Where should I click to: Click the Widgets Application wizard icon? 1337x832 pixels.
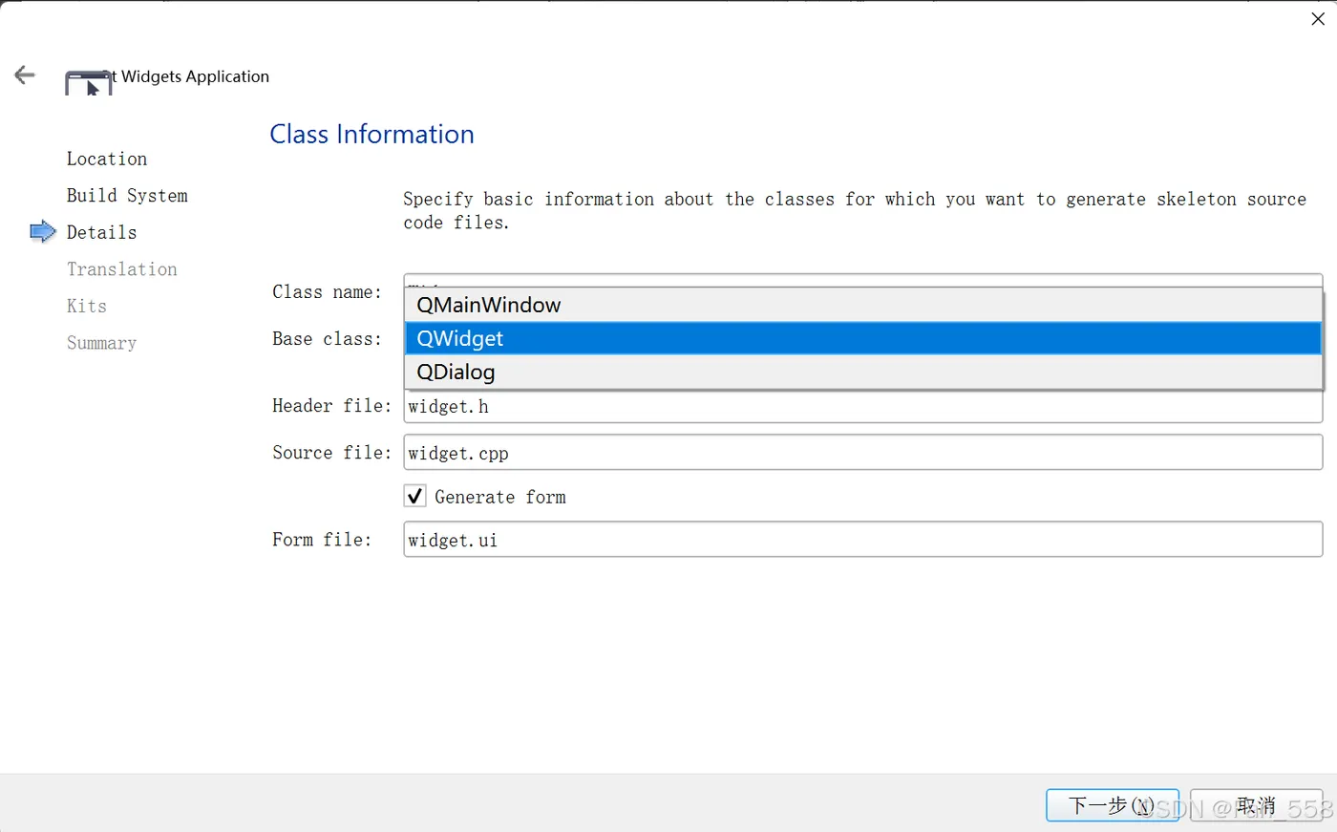pyautogui.click(x=88, y=82)
